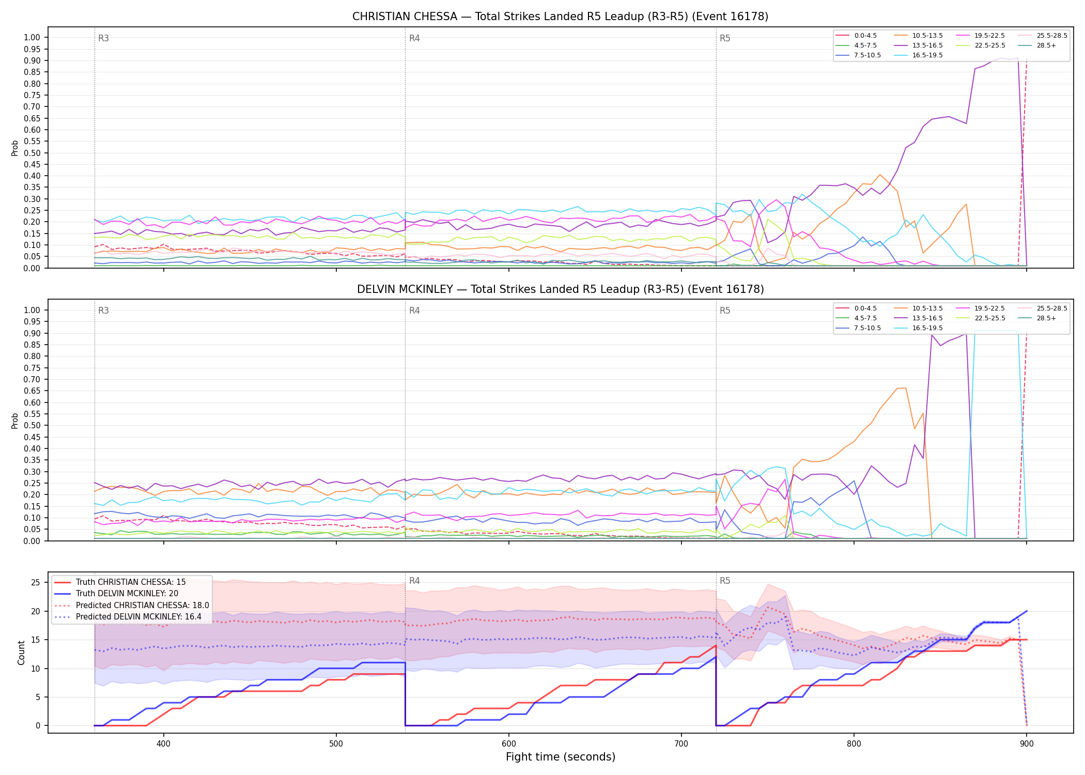This screenshot has width=1085, height=775.
Task: Click the R4 marker in the Count chart
Action: coord(414,581)
